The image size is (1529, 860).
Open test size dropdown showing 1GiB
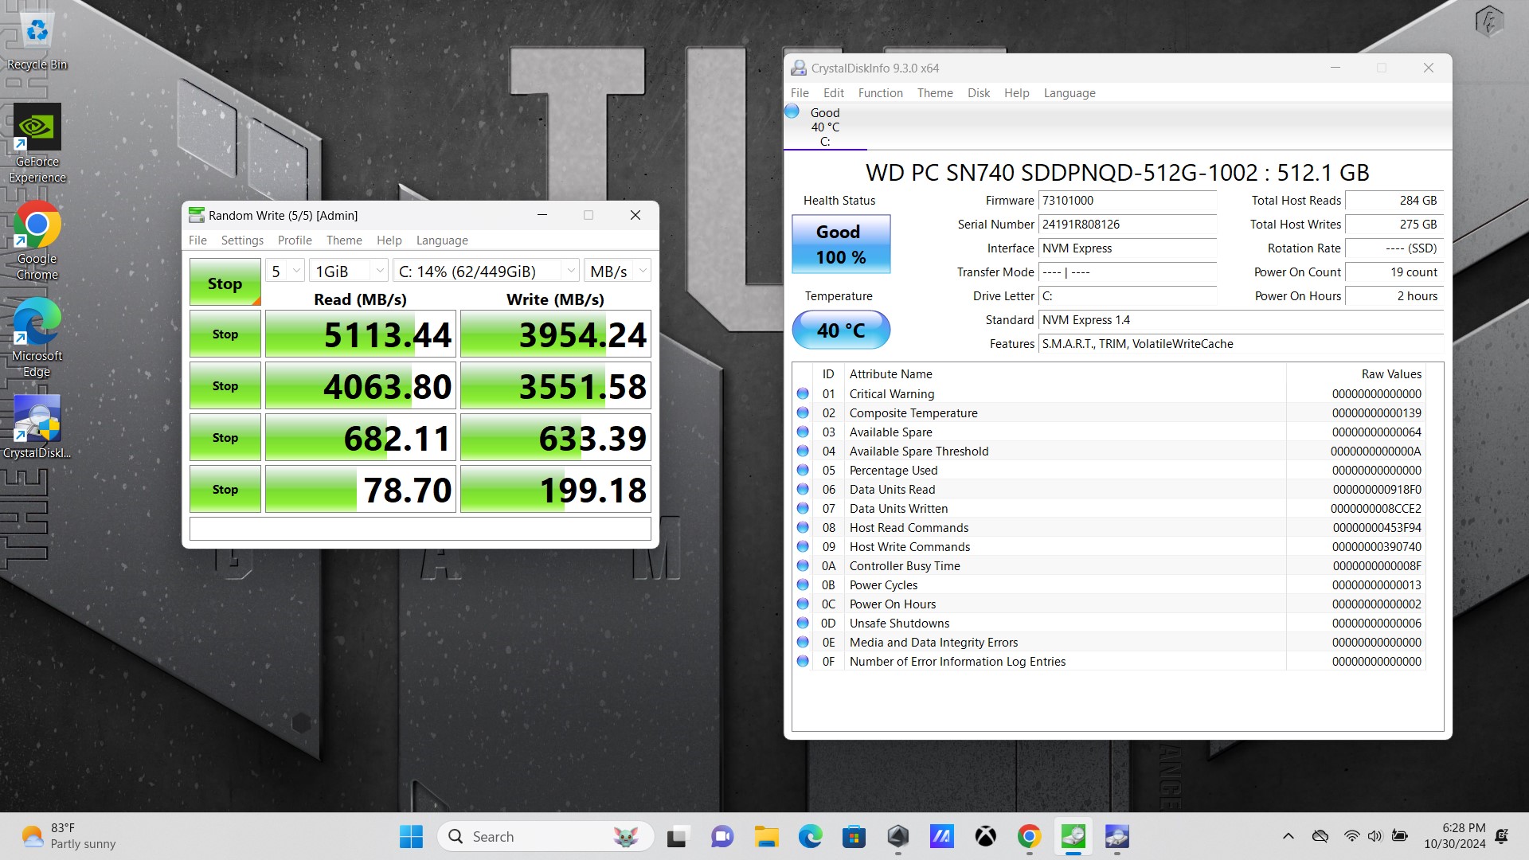pyautogui.click(x=348, y=272)
